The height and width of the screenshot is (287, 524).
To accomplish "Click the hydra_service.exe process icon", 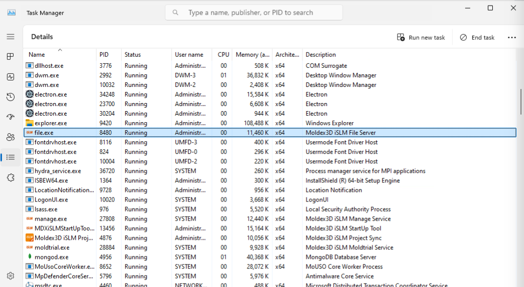I will pos(30,170).
